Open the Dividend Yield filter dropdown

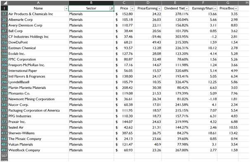coord(186,9)
